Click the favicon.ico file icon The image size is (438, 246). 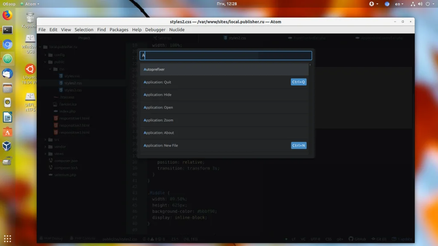55,104
